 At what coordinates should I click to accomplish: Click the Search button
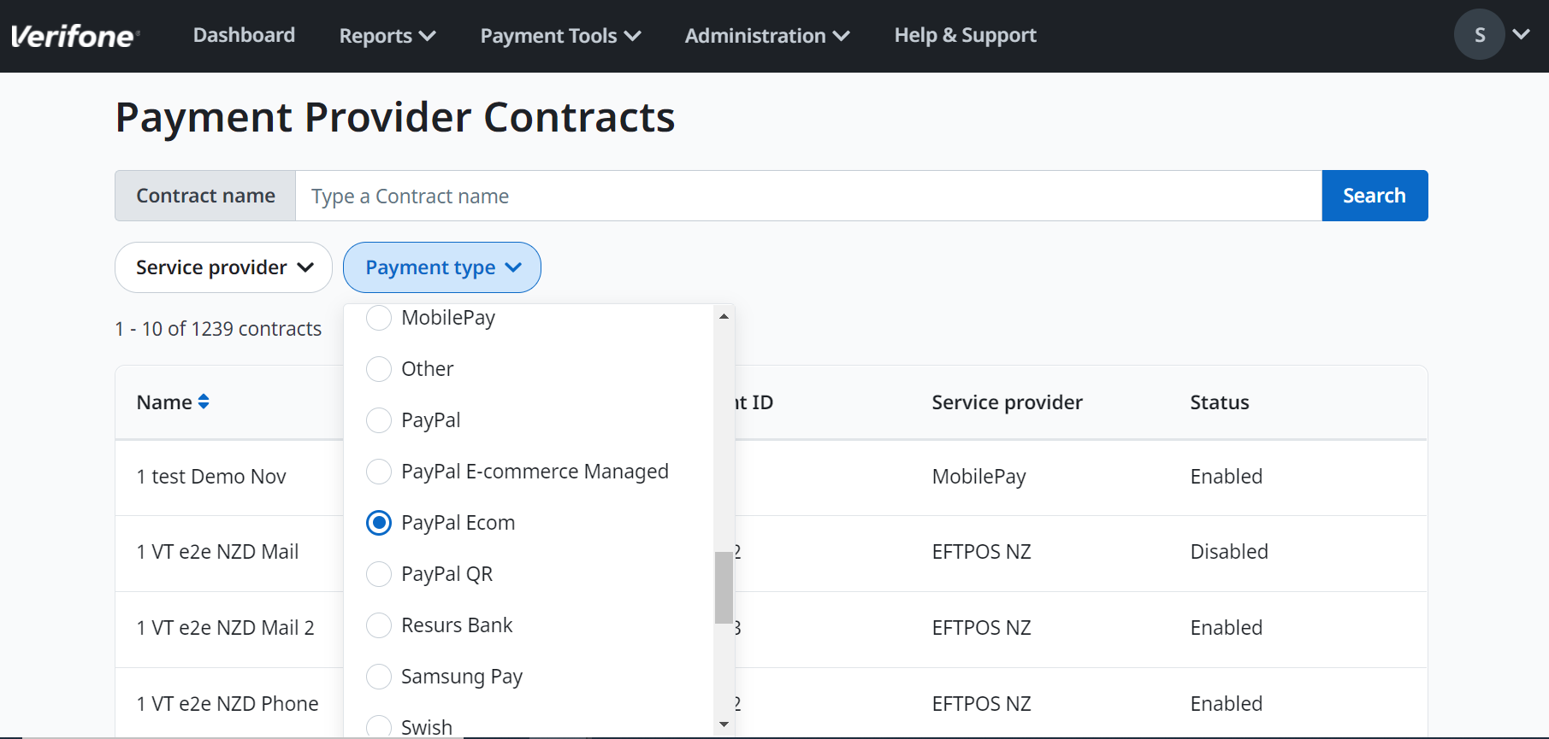(1374, 195)
